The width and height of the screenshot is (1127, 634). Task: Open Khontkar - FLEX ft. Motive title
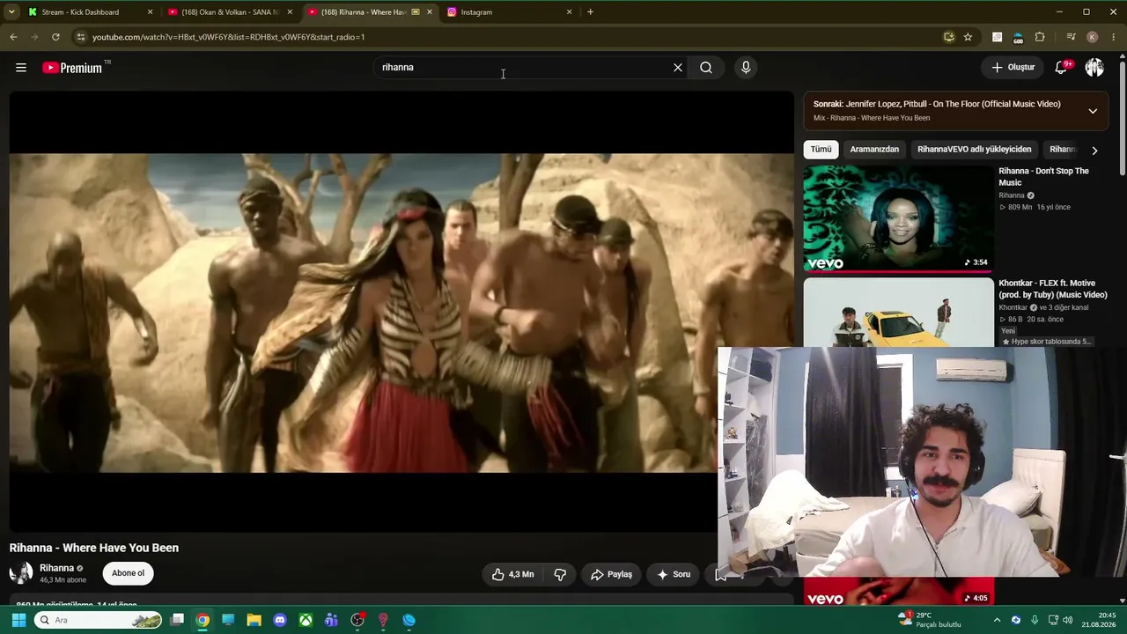pos(1053,289)
